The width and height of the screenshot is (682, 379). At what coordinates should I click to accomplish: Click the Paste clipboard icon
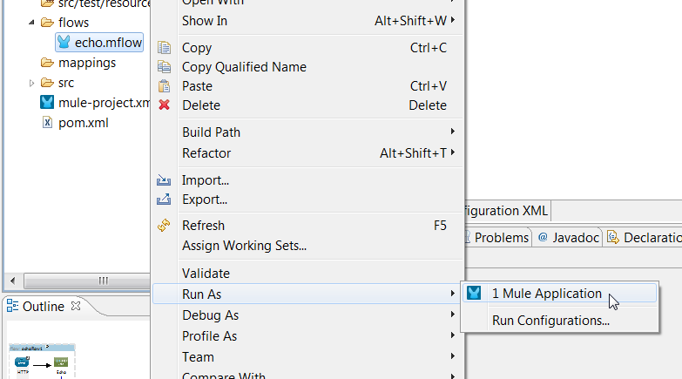click(164, 86)
